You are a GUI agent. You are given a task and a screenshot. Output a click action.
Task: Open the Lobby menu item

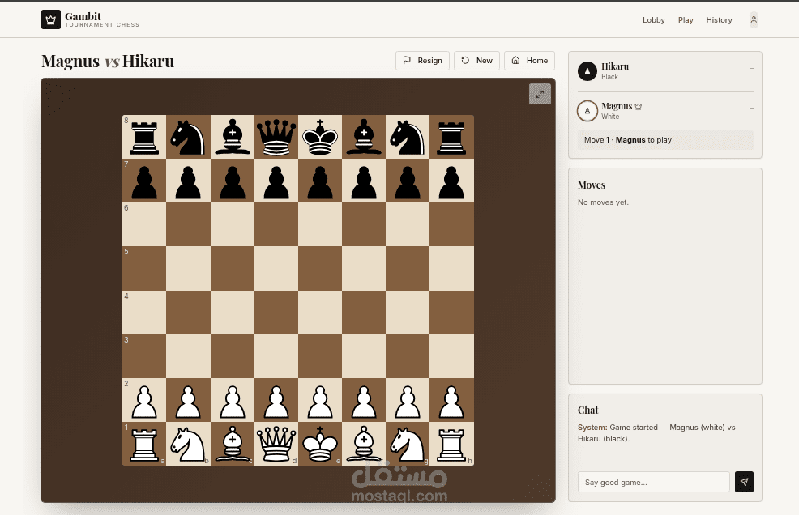coord(654,19)
